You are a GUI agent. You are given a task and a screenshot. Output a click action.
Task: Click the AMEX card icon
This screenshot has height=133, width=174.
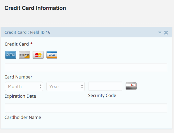(11, 55)
